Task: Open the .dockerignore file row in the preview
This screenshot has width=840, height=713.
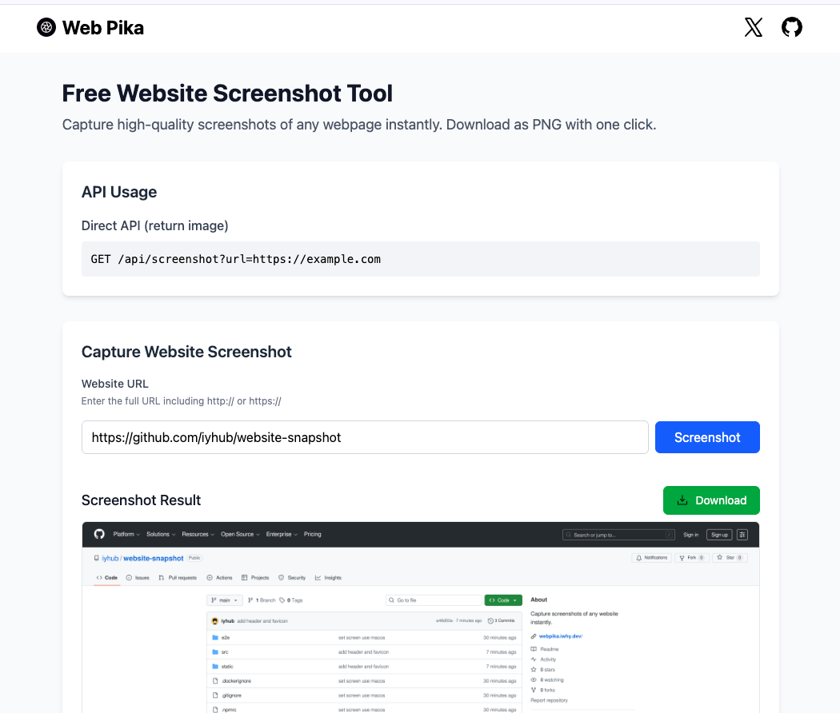Action: (x=364, y=681)
